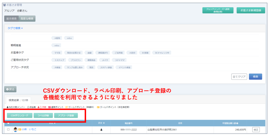
Task: Open the 小林 いちご customer link
Action: tap(29, 130)
